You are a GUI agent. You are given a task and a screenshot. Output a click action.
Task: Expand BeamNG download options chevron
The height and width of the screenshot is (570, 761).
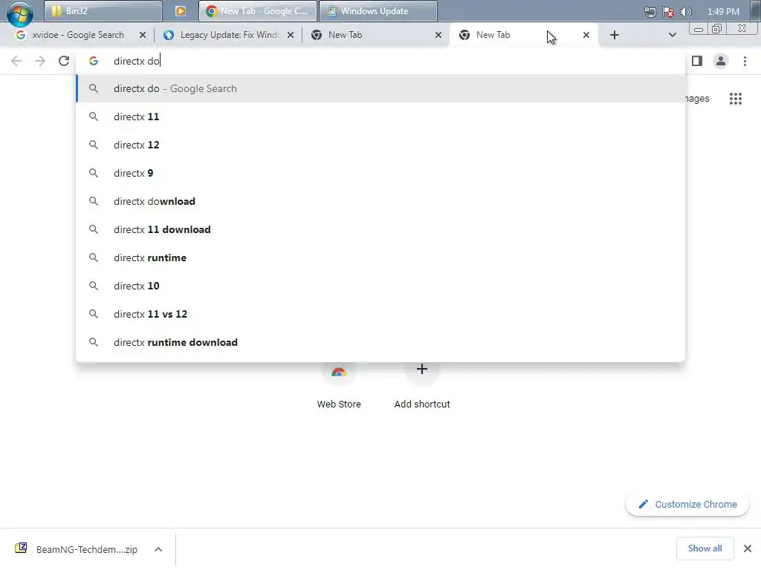(x=158, y=549)
